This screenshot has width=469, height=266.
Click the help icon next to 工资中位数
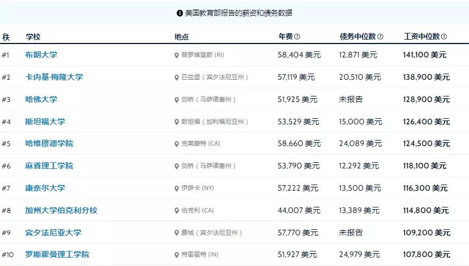(x=444, y=36)
